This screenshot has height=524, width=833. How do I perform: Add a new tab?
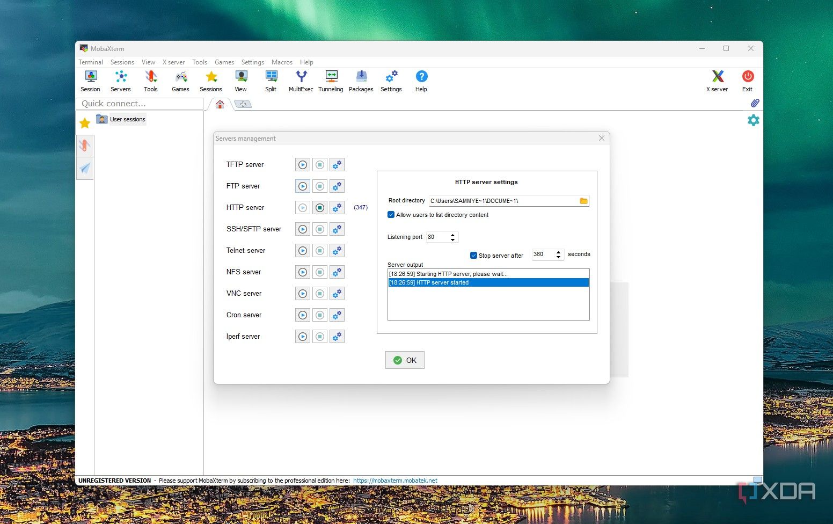pos(243,104)
